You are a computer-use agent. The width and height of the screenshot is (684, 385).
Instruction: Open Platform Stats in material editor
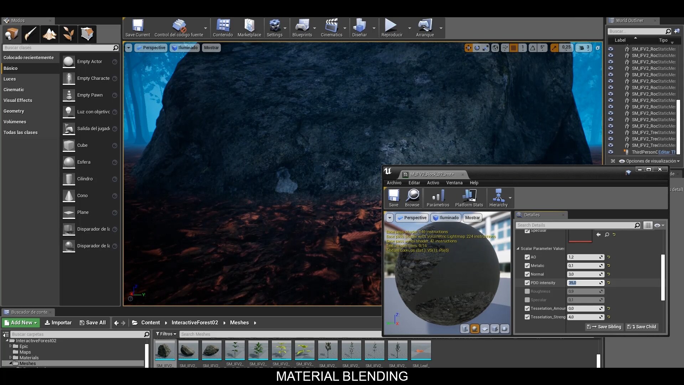pos(469,198)
